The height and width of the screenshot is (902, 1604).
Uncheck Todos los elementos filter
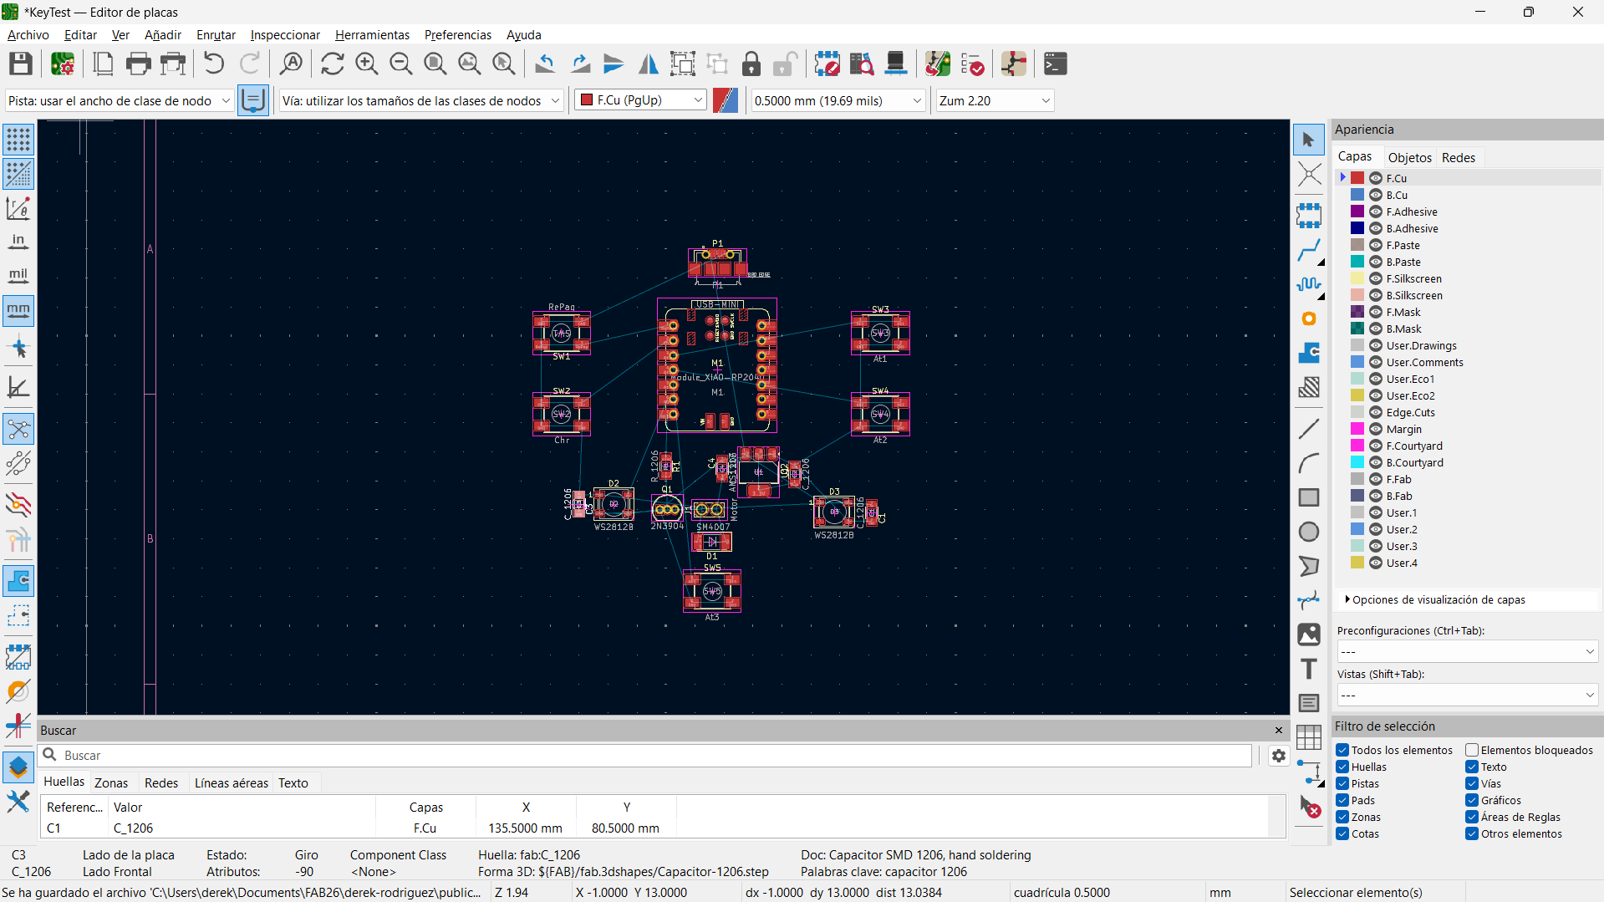[1342, 750]
